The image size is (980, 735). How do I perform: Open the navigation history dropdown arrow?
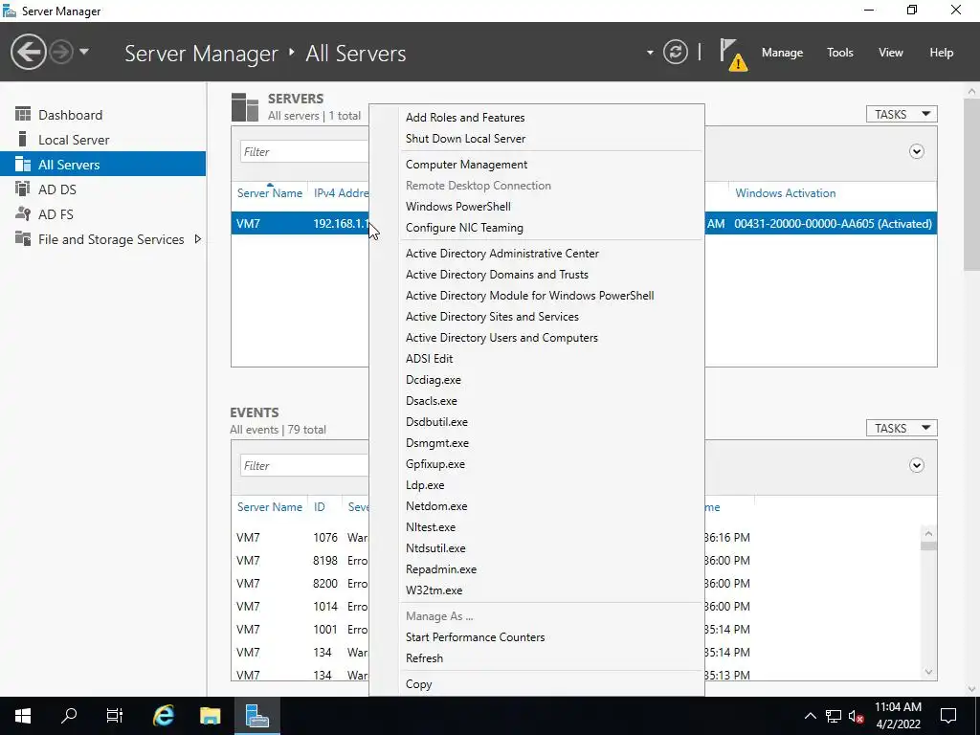point(84,52)
